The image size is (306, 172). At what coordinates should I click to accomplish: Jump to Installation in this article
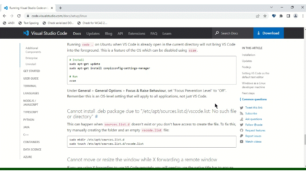[x=249, y=55]
